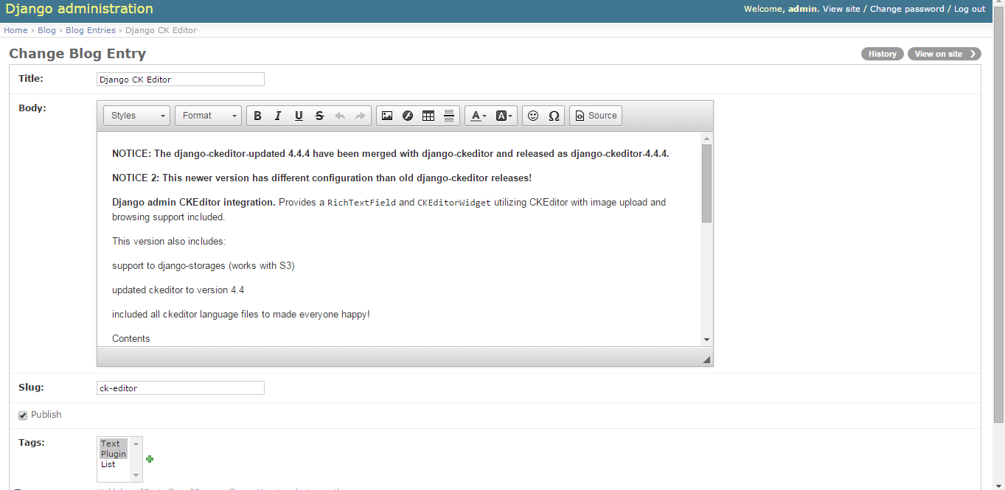Viewport: 1005px width, 490px height.
Task: Open the background color picker
Action: click(504, 116)
